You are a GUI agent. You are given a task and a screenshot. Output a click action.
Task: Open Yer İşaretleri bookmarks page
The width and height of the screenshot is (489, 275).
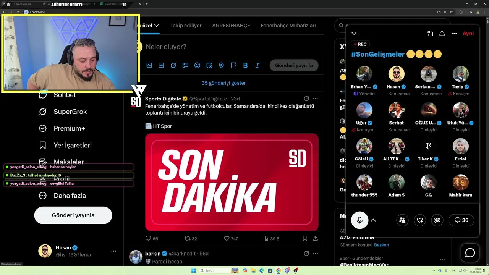(65, 145)
